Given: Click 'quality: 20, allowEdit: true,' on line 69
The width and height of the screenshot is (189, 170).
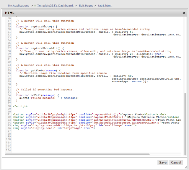Looking at the screenshot, I should [x=139, y=54].
